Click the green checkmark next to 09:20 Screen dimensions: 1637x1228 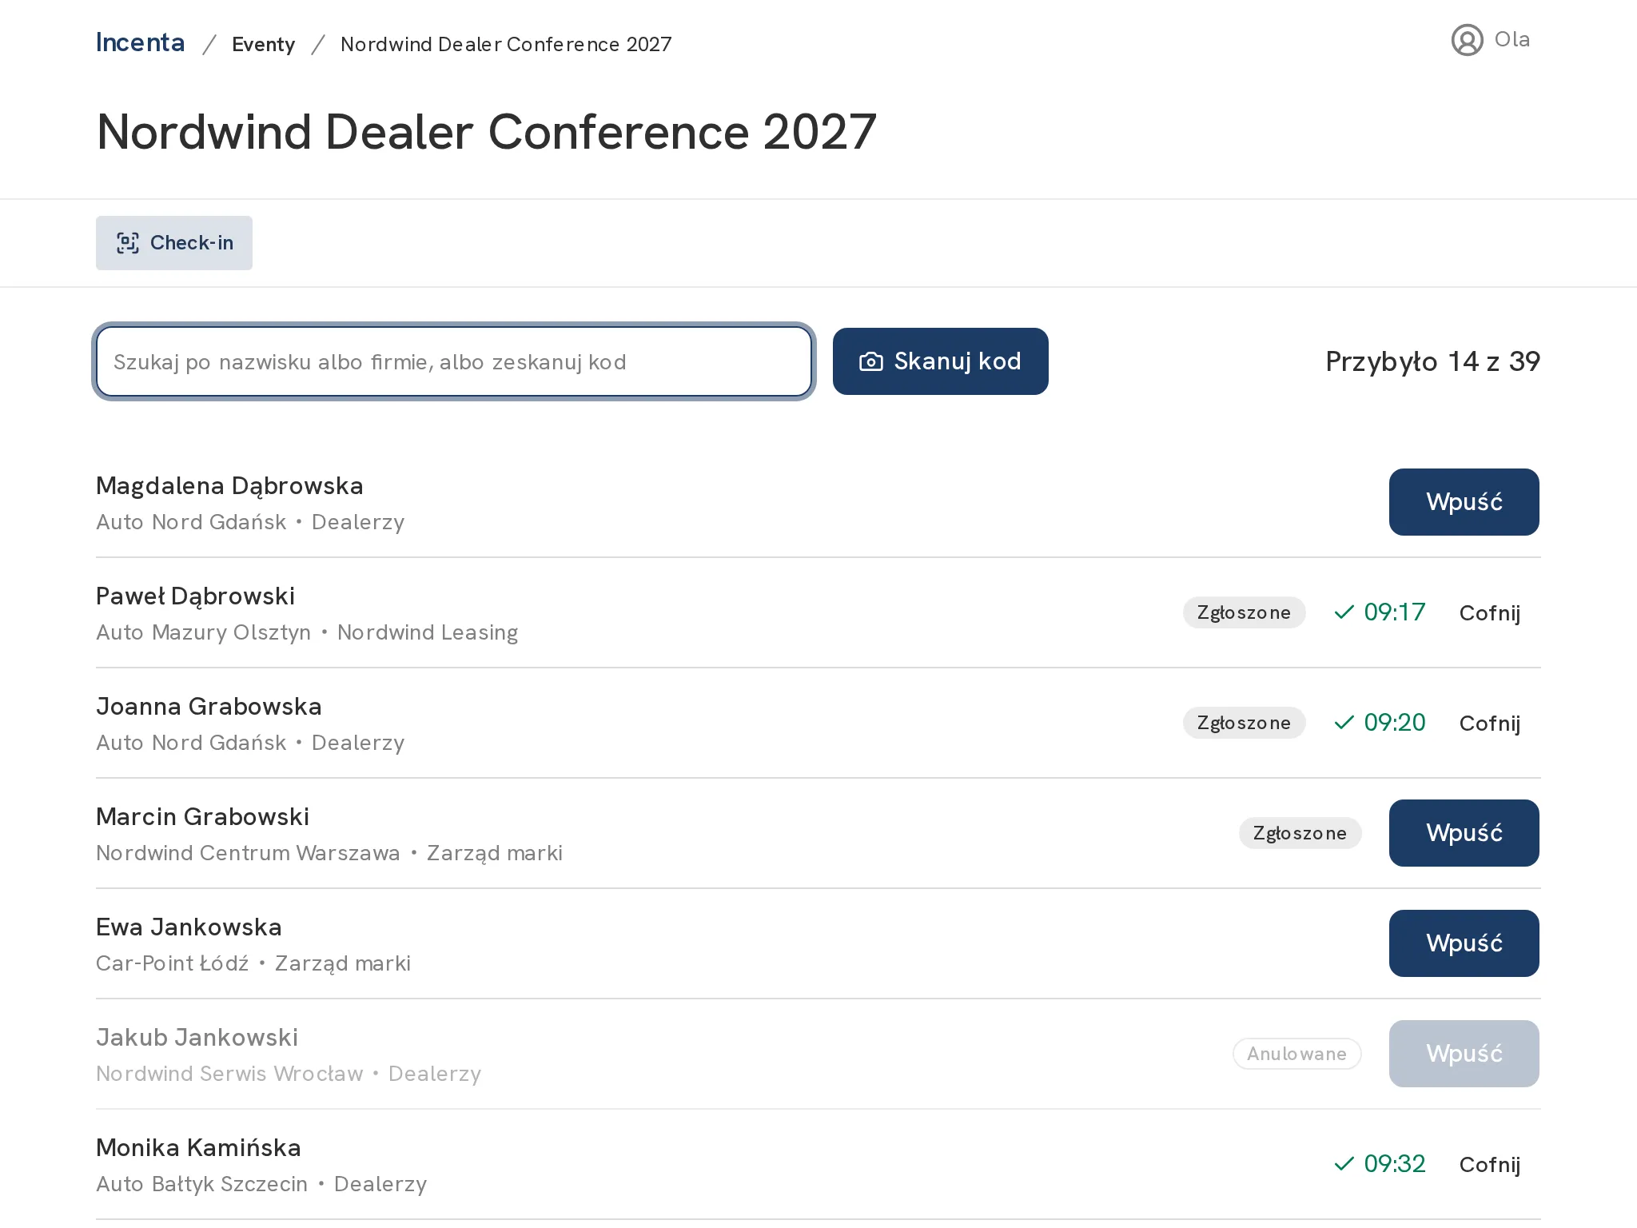1344,723
